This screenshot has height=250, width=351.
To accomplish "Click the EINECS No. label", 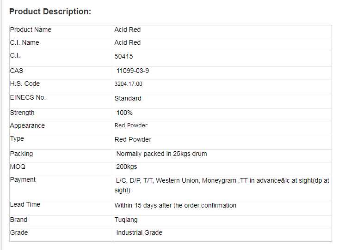I will [28, 98].
